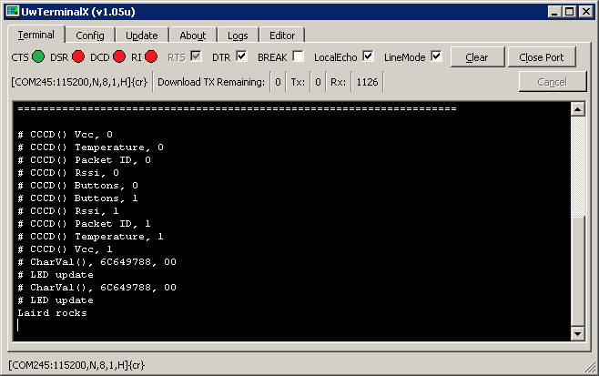Click the scrollbar up arrow in terminal

(577, 109)
